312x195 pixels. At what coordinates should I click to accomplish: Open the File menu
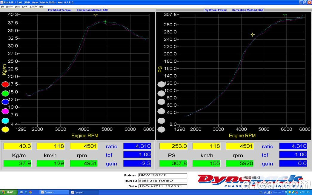tap(2, 6)
